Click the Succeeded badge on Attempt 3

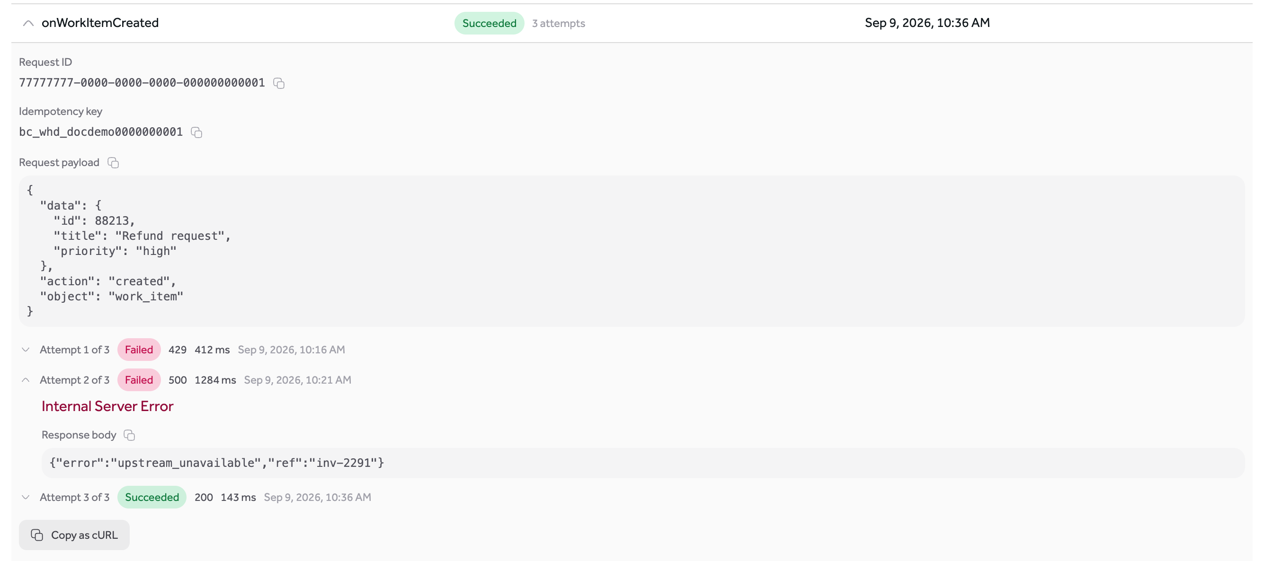(152, 497)
